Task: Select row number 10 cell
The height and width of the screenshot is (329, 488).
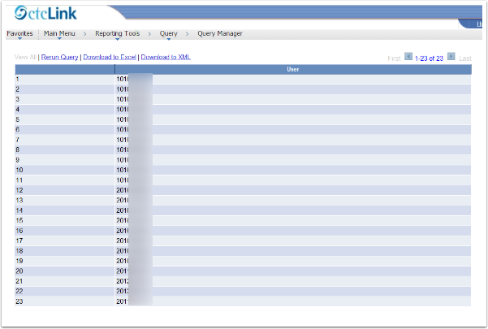Action: tap(65, 171)
